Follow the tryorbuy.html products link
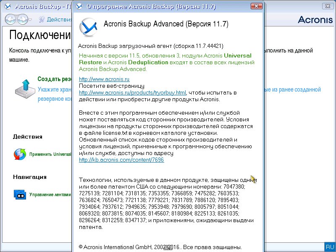Screen dimensions: 336x252 tap(132, 92)
